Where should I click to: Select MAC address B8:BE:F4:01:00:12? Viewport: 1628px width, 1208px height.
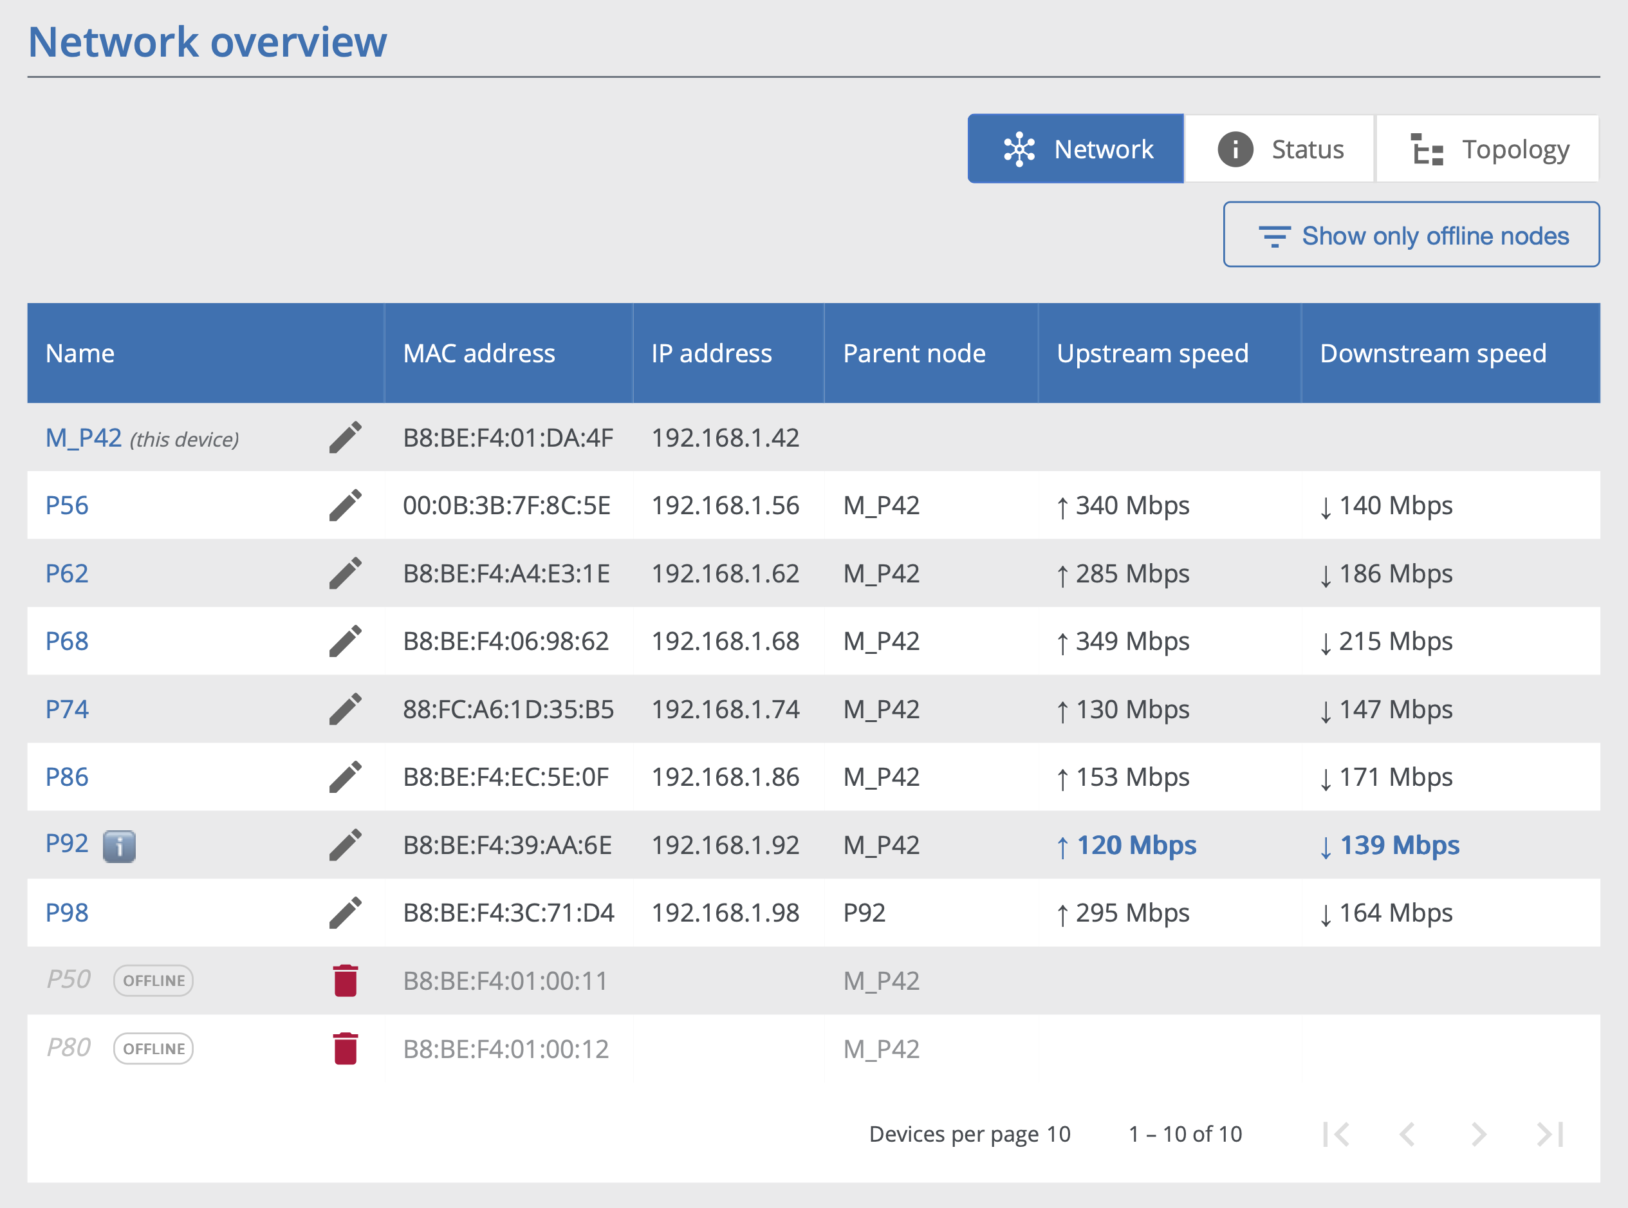point(506,1048)
